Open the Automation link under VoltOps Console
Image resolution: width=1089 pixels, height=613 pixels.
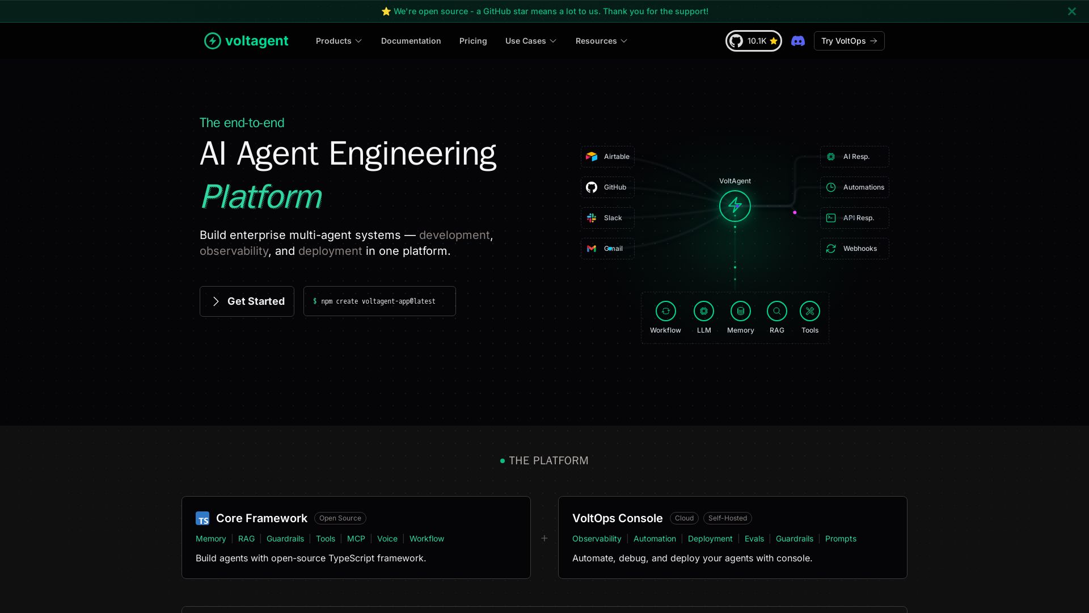tap(655, 539)
